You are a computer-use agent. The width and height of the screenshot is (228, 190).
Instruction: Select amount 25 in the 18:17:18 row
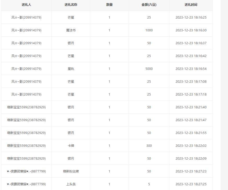point(149,94)
